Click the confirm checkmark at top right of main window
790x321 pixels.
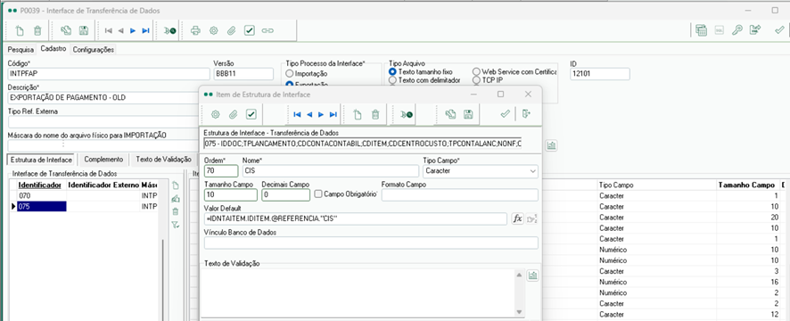[x=779, y=30]
